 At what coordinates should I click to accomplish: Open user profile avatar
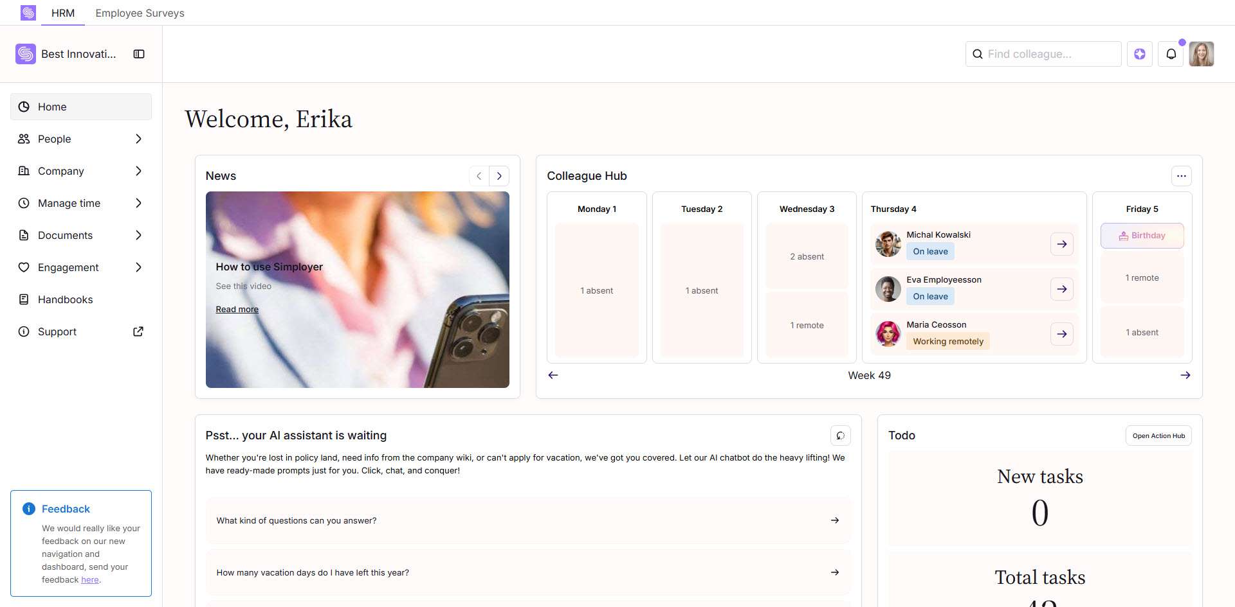coord(1201,54)
